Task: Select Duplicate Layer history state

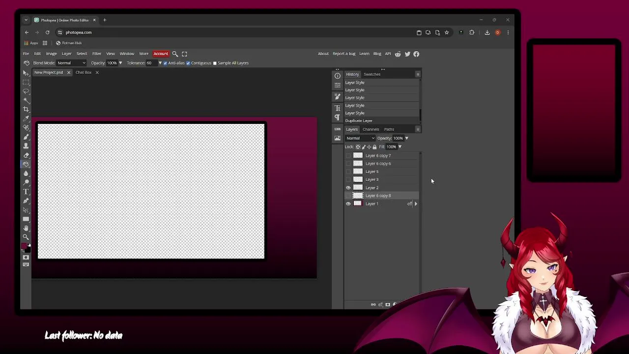Action: [382, 121]
